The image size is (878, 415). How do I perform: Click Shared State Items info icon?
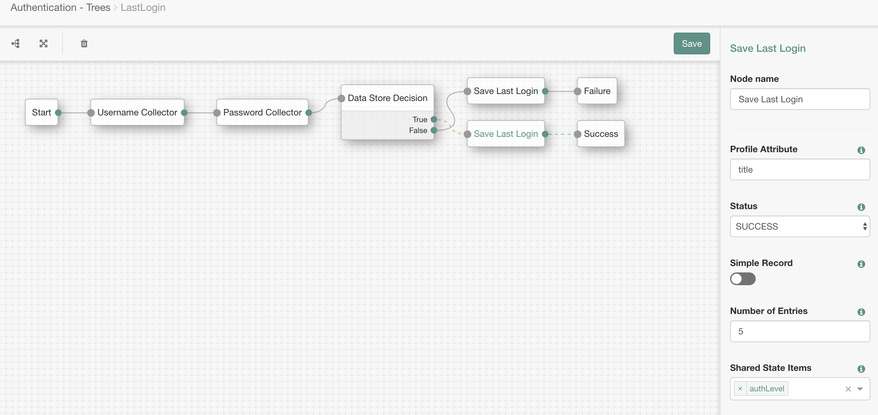coord(861,369)
